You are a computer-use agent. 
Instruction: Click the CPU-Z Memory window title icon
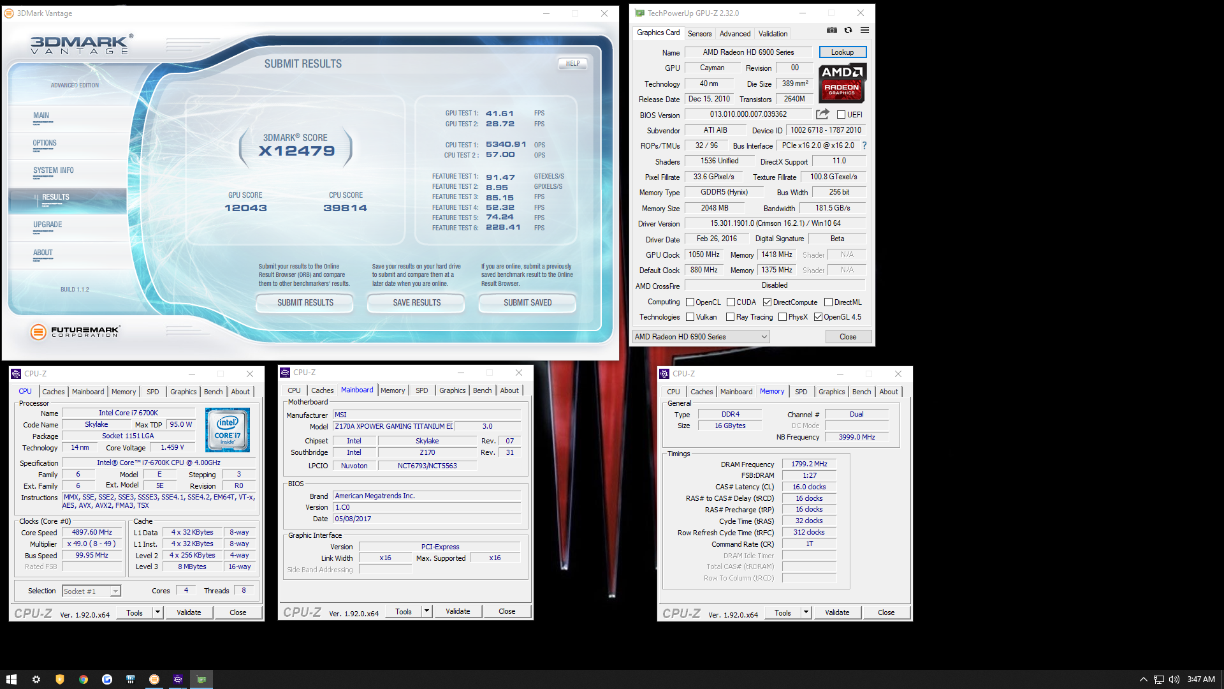coord(664,374)
